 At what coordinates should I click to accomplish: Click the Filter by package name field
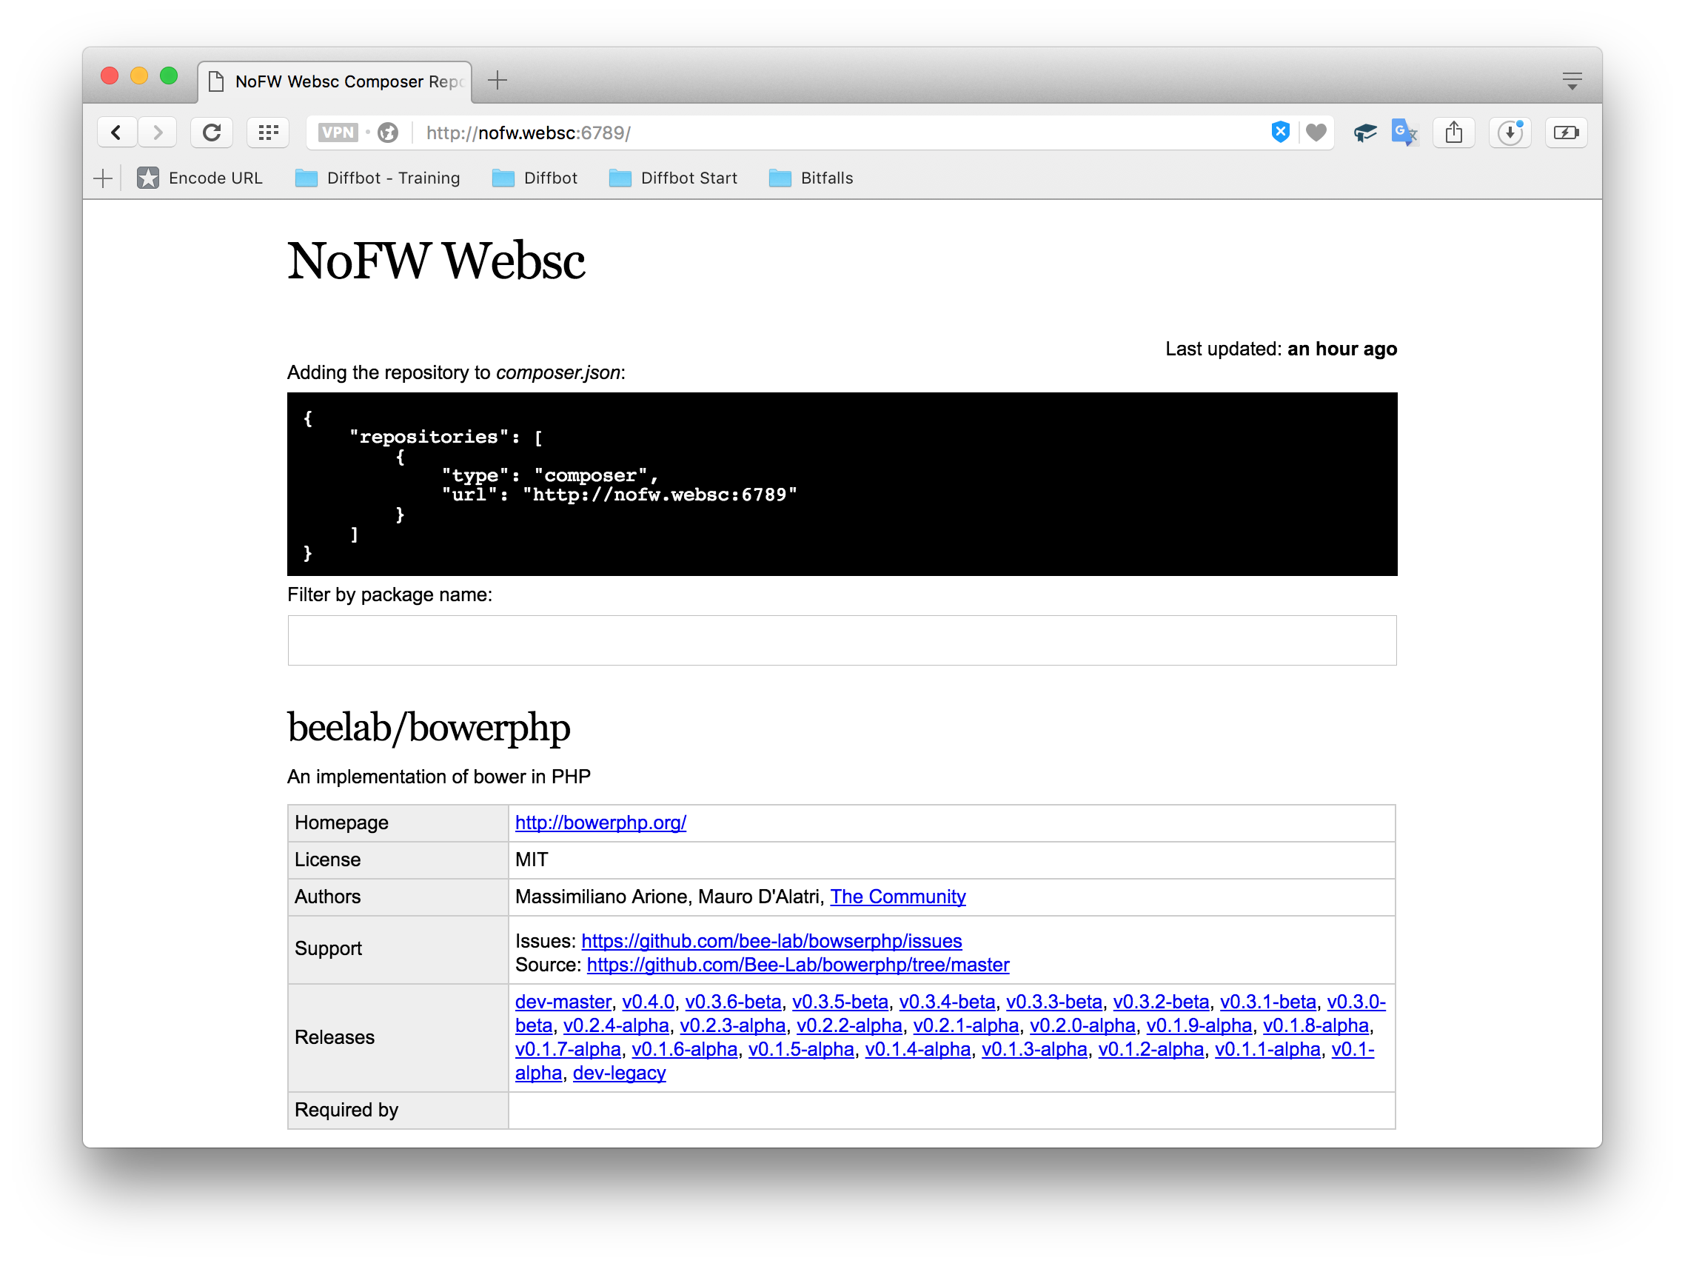tap(842, 640)
